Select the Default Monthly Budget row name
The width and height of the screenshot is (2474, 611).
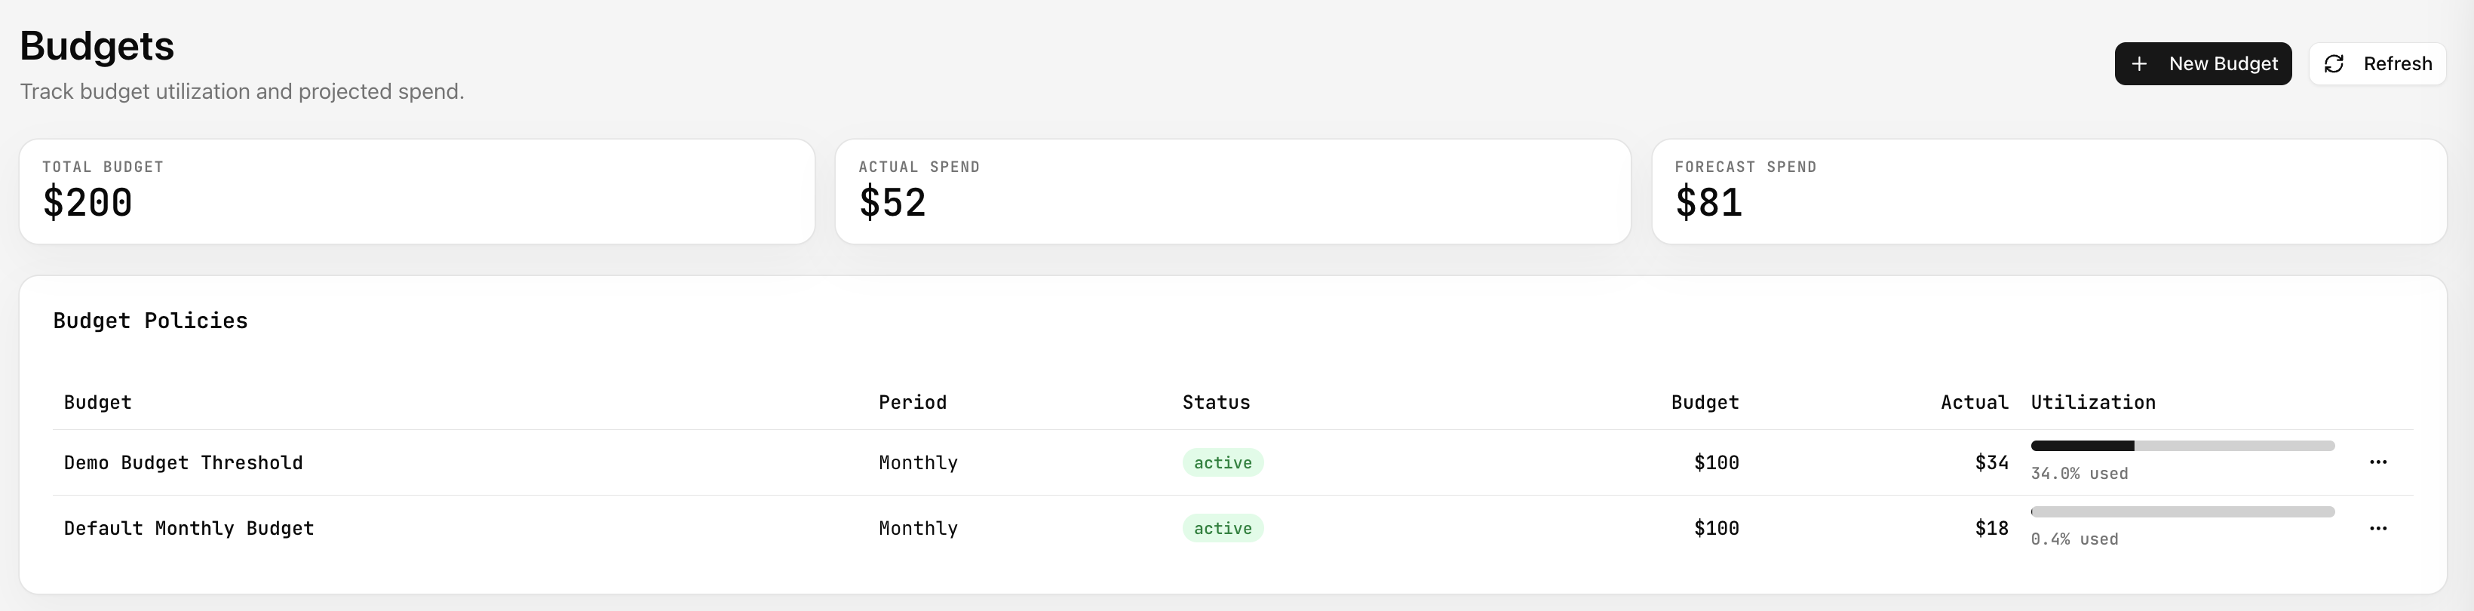tap(189, 528)
